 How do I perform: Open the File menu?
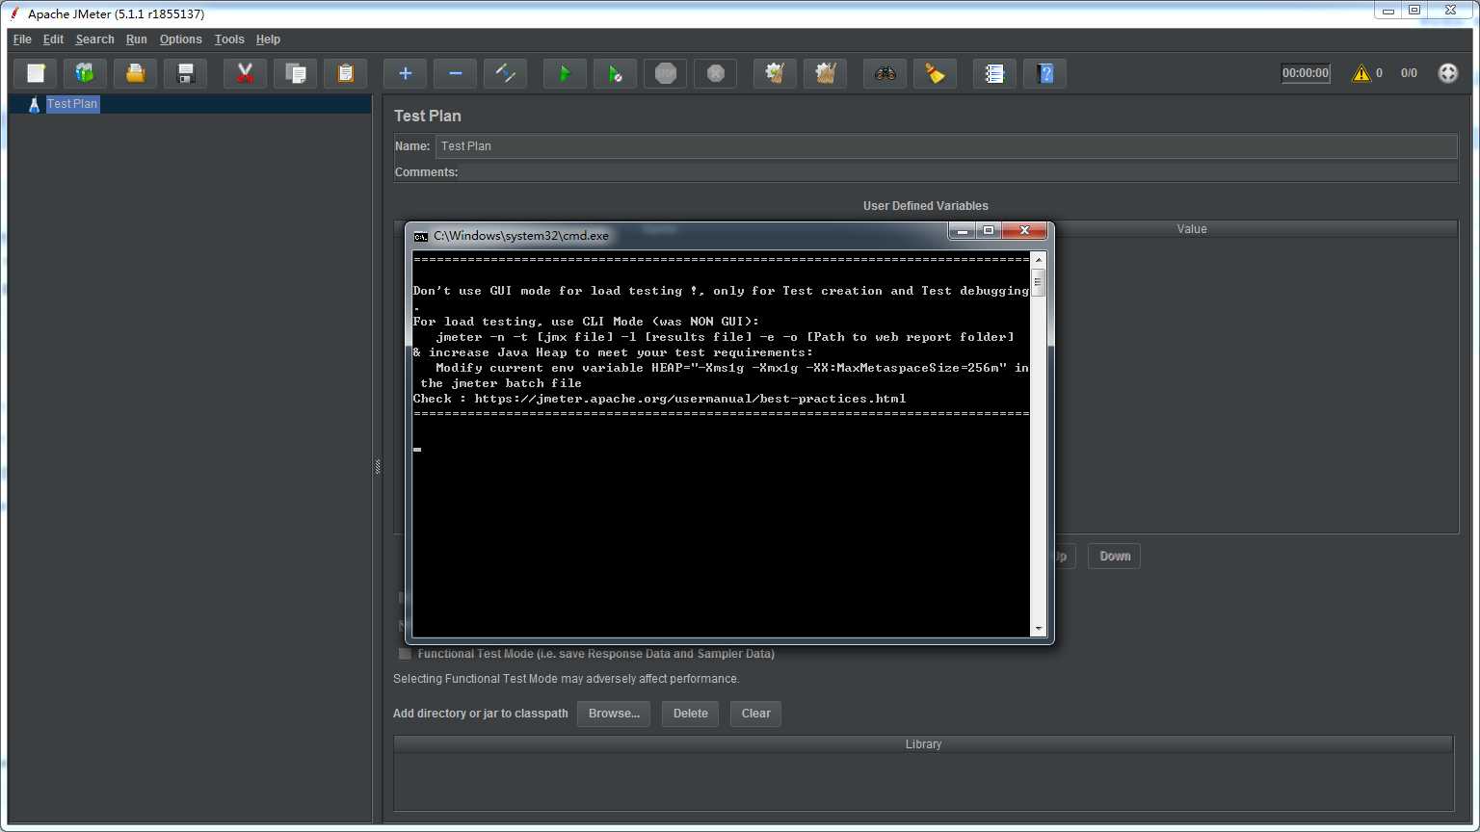point(22,39)
